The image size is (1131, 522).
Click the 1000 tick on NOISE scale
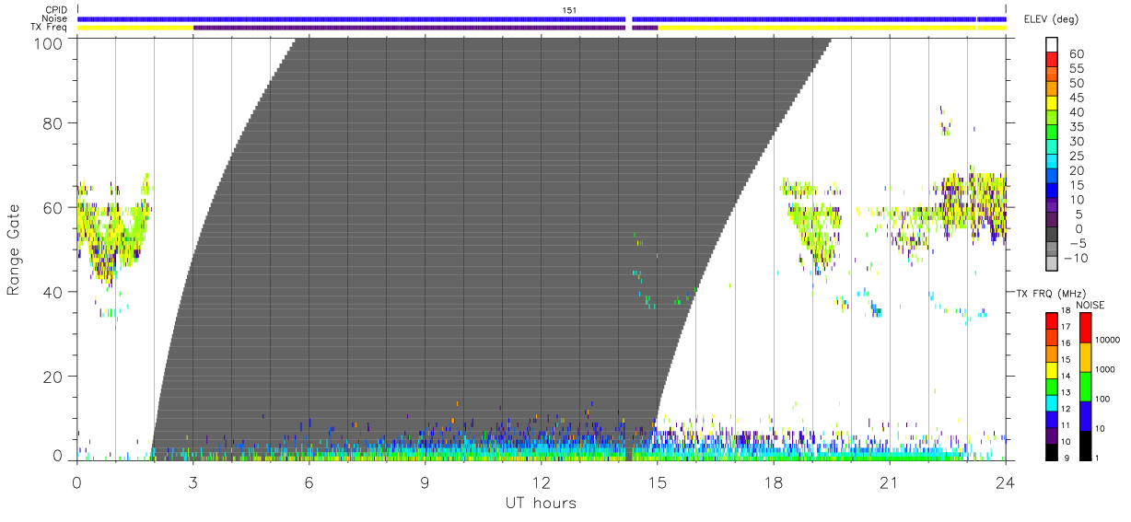click(x=1107, y=369)
